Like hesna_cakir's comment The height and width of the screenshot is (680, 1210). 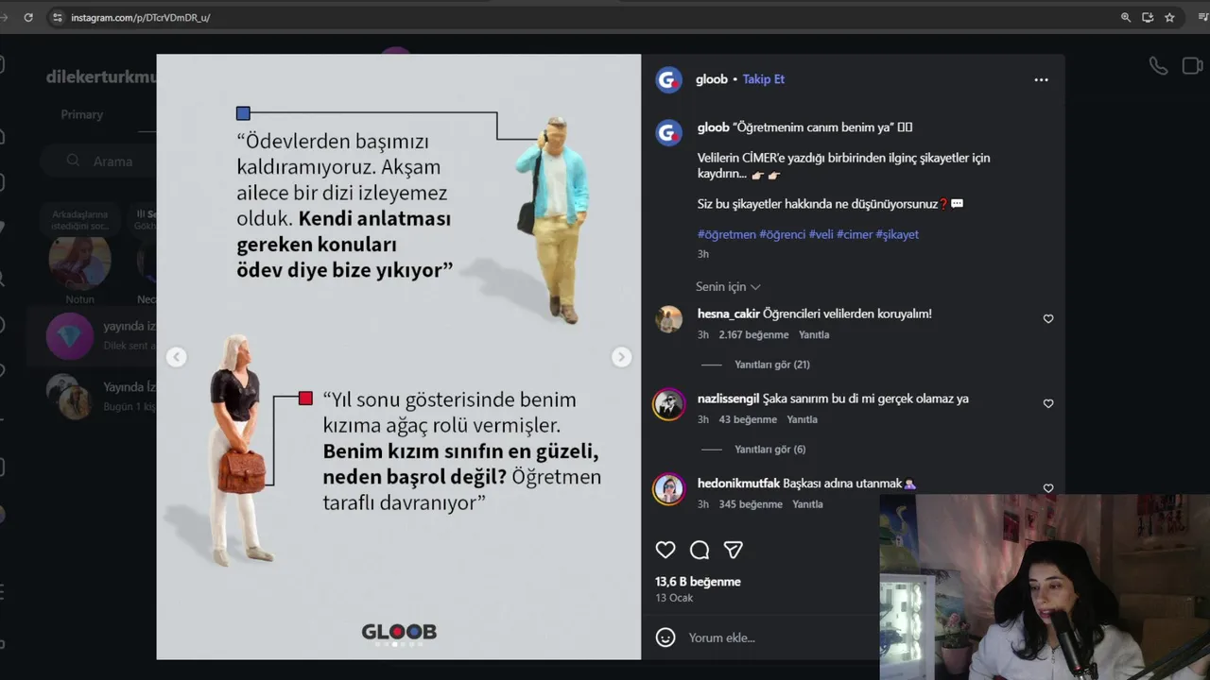pos(1048,319)
